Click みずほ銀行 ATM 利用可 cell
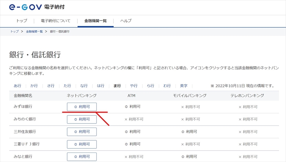This screenshot has width=286, height=162. point(133,107)
